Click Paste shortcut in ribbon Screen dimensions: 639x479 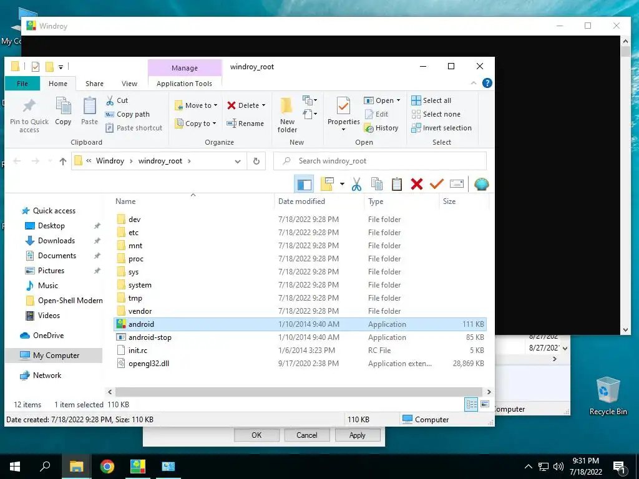pyautogui.click(x=134, y=128)
